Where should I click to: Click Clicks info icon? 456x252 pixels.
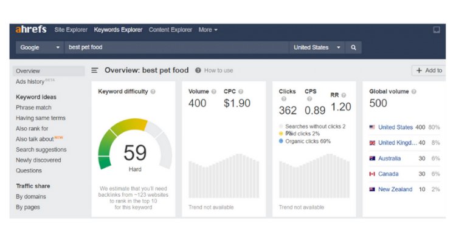tap(284, 99)
